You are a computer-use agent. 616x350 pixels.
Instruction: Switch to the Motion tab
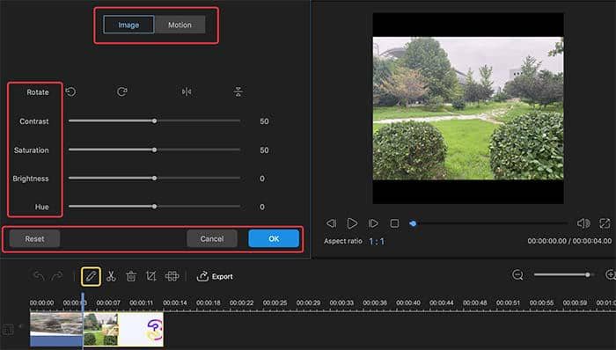[180, 25]
